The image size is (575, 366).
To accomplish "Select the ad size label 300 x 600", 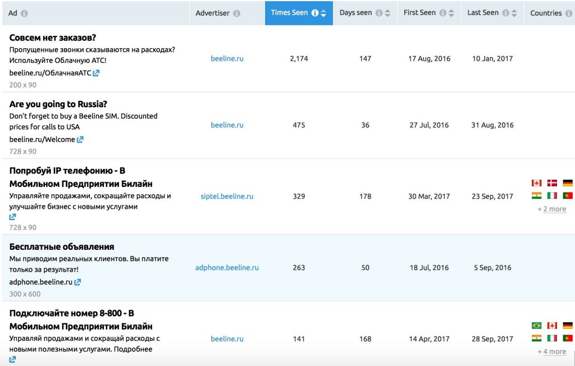I will pos(25,294).
